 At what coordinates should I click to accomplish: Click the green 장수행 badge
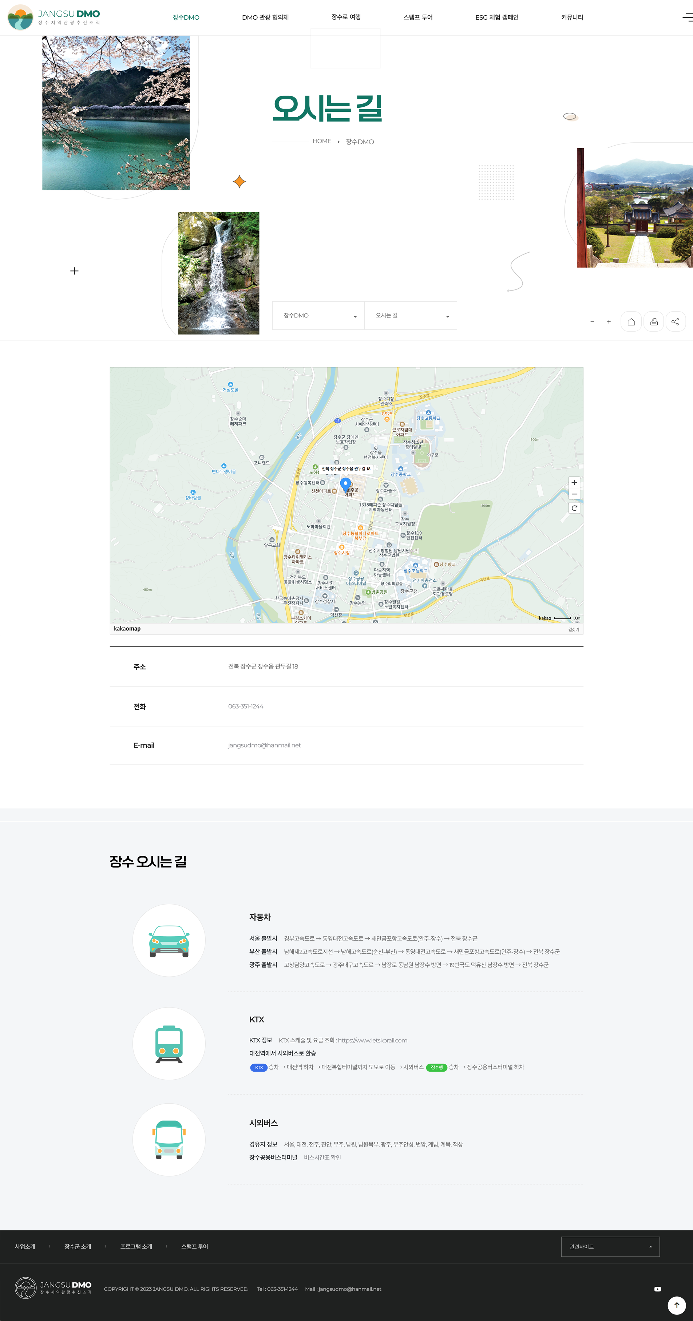point(437,1068)
